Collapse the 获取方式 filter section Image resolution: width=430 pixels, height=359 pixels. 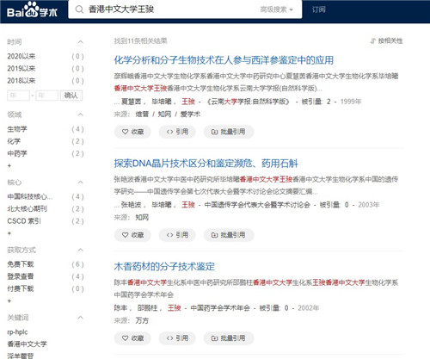click(x=81, y=250)
